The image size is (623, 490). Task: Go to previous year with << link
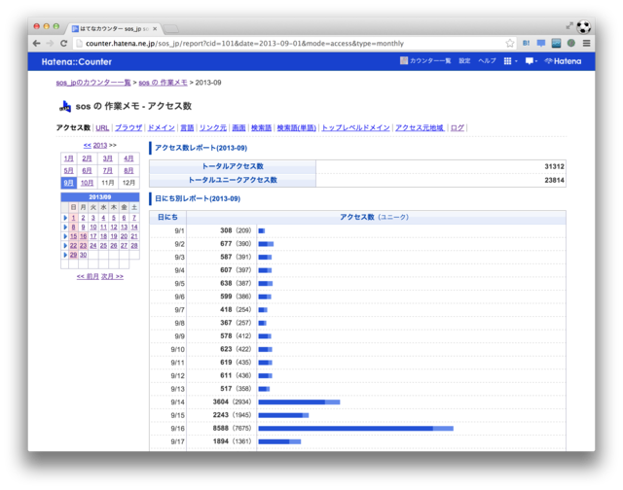tap(87, 145)
